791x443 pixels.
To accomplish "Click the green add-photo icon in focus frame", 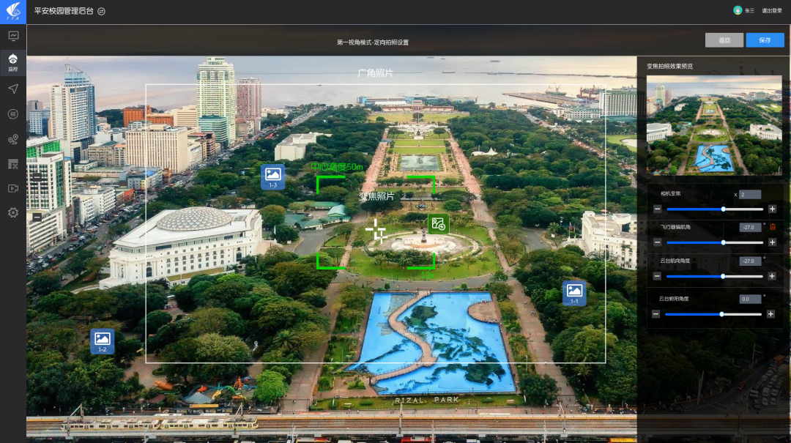I will pyautogui.click(x=438, y=224).
